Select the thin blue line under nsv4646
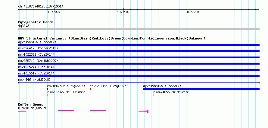 point(139,83)
